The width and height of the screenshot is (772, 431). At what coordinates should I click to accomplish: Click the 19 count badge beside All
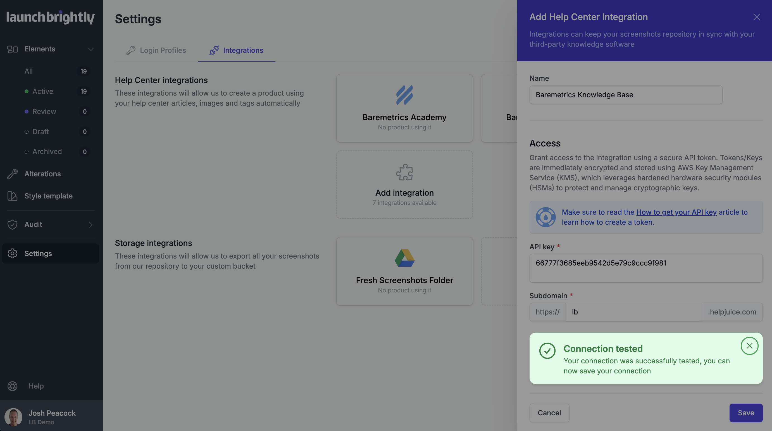(x=83, y=71)
